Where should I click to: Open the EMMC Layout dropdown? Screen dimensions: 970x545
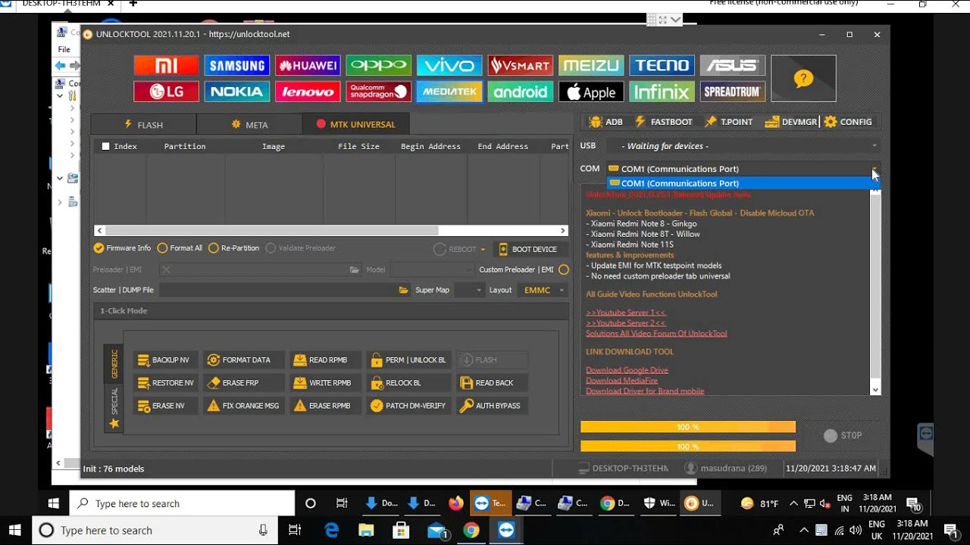click(x=543, y=290)
